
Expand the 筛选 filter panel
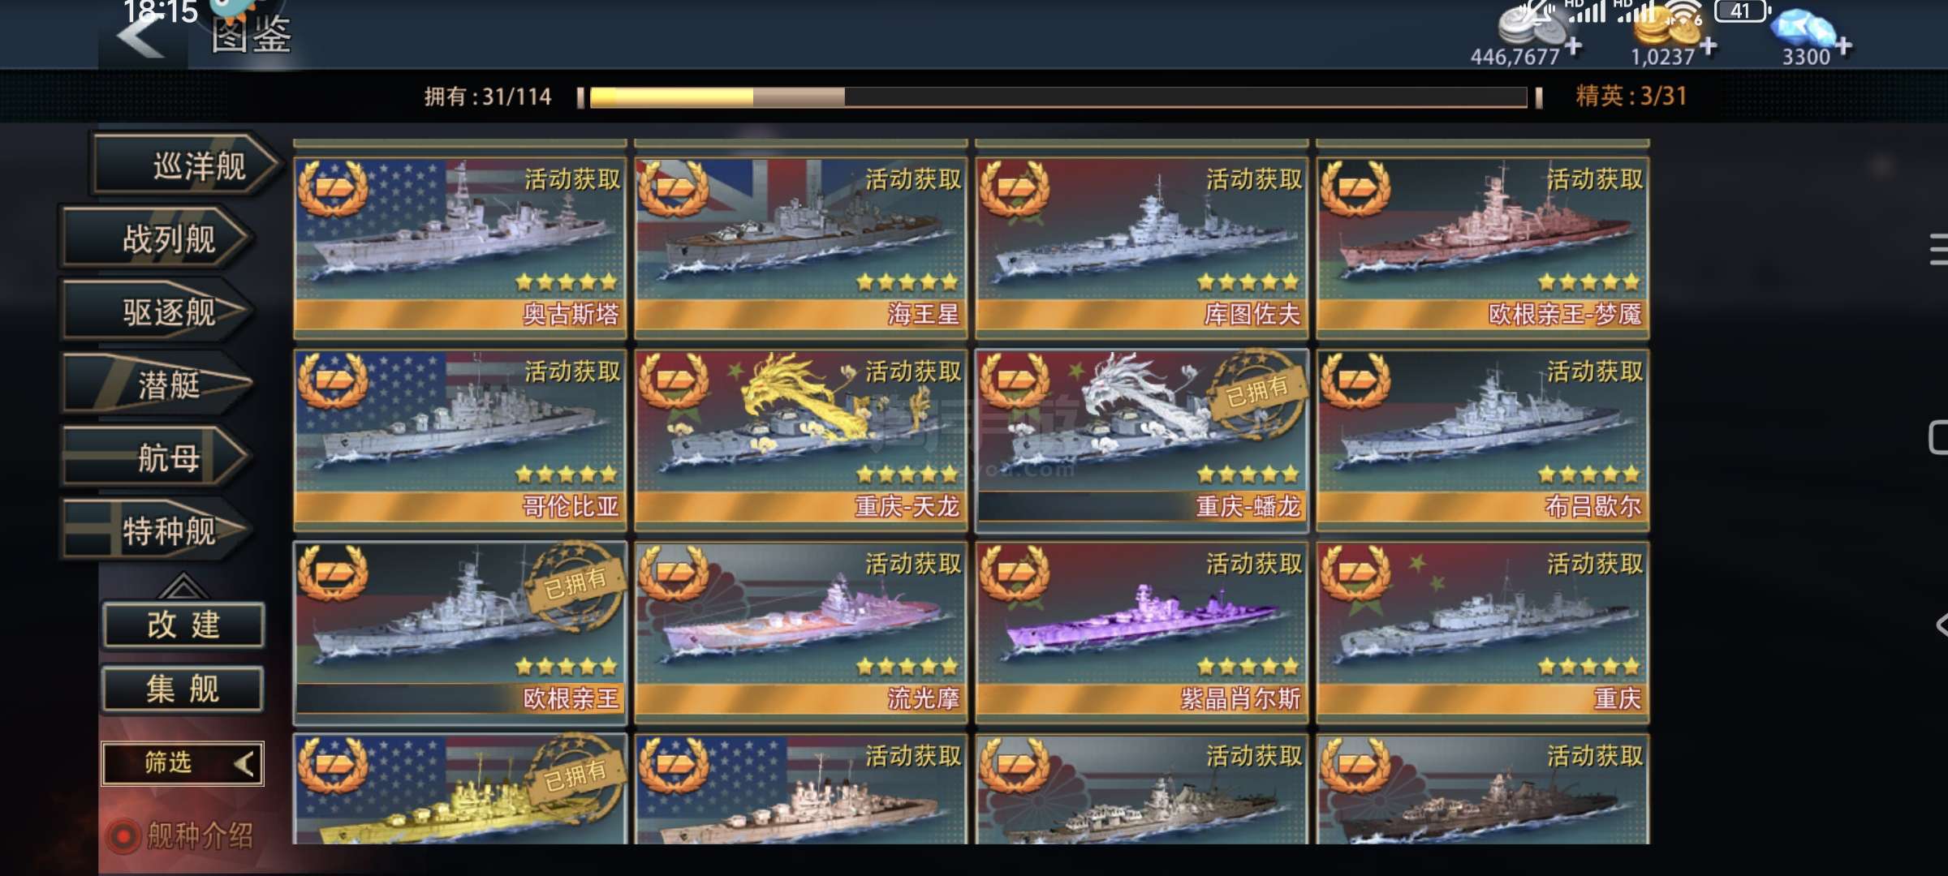point(183,763)
